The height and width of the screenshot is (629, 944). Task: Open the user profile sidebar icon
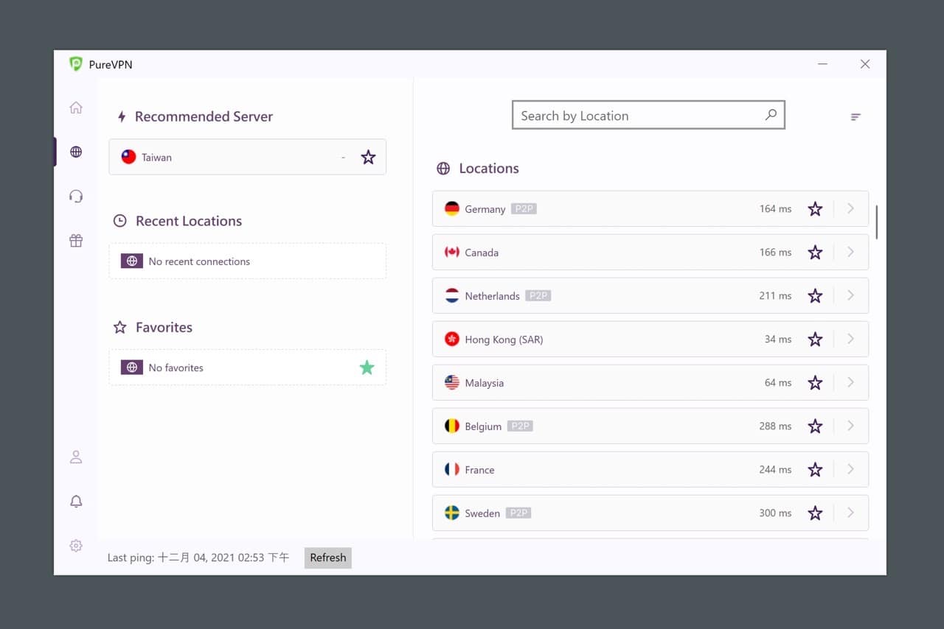click(76, 457)
